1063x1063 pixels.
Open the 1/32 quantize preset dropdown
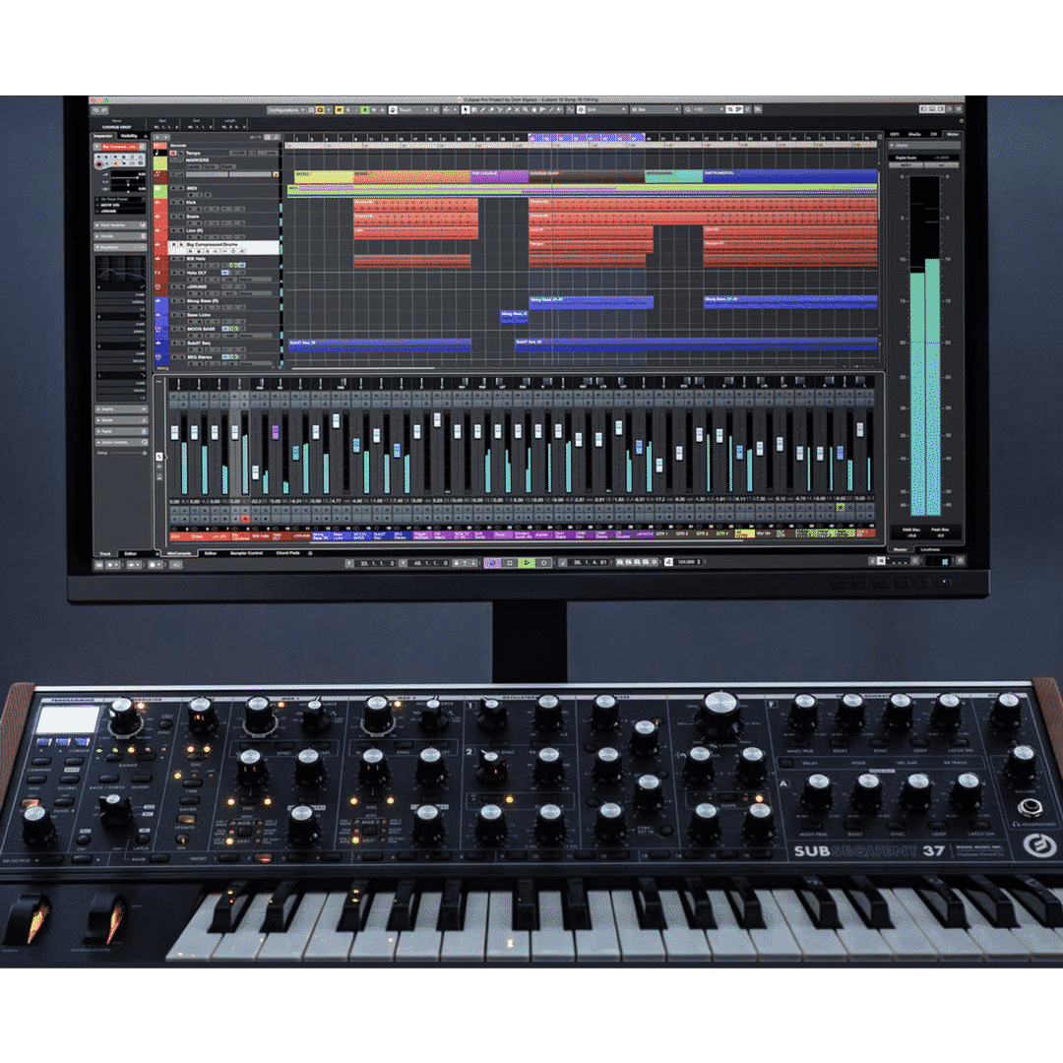click(x=709, y=110)
